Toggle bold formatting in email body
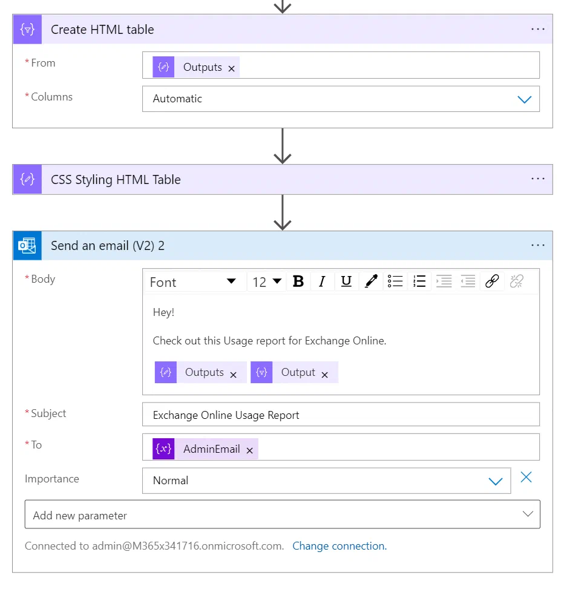This screenshot has height=595, width=561. [298, 281]
